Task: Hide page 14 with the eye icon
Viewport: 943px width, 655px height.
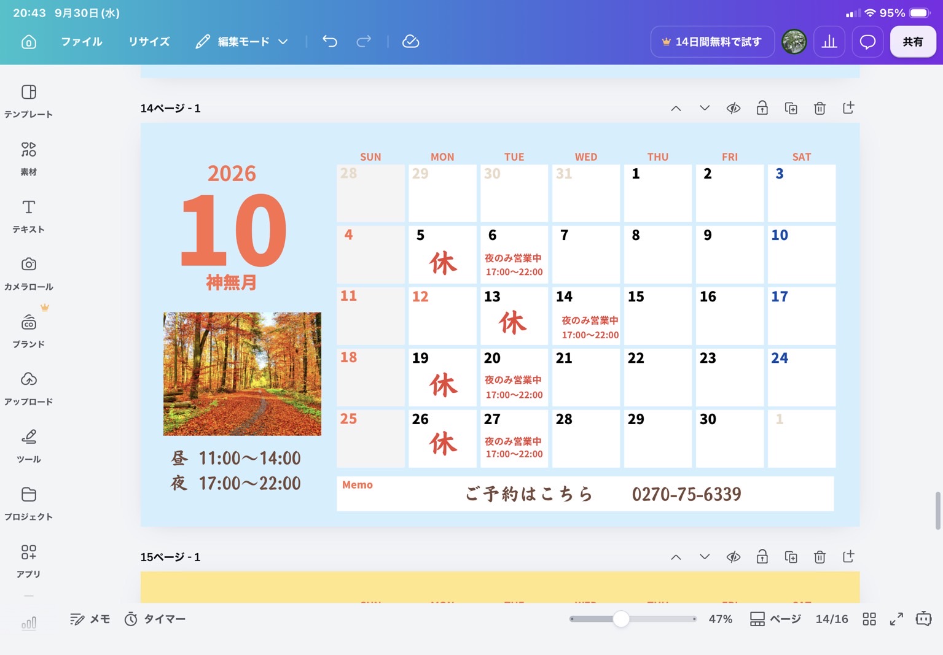Action: point(734,109)
